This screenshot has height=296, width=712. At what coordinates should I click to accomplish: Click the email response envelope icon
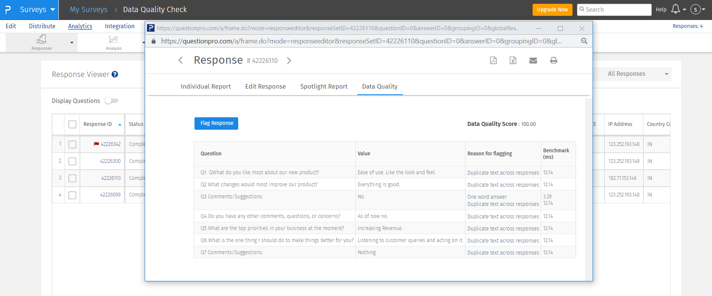(533, 60)
